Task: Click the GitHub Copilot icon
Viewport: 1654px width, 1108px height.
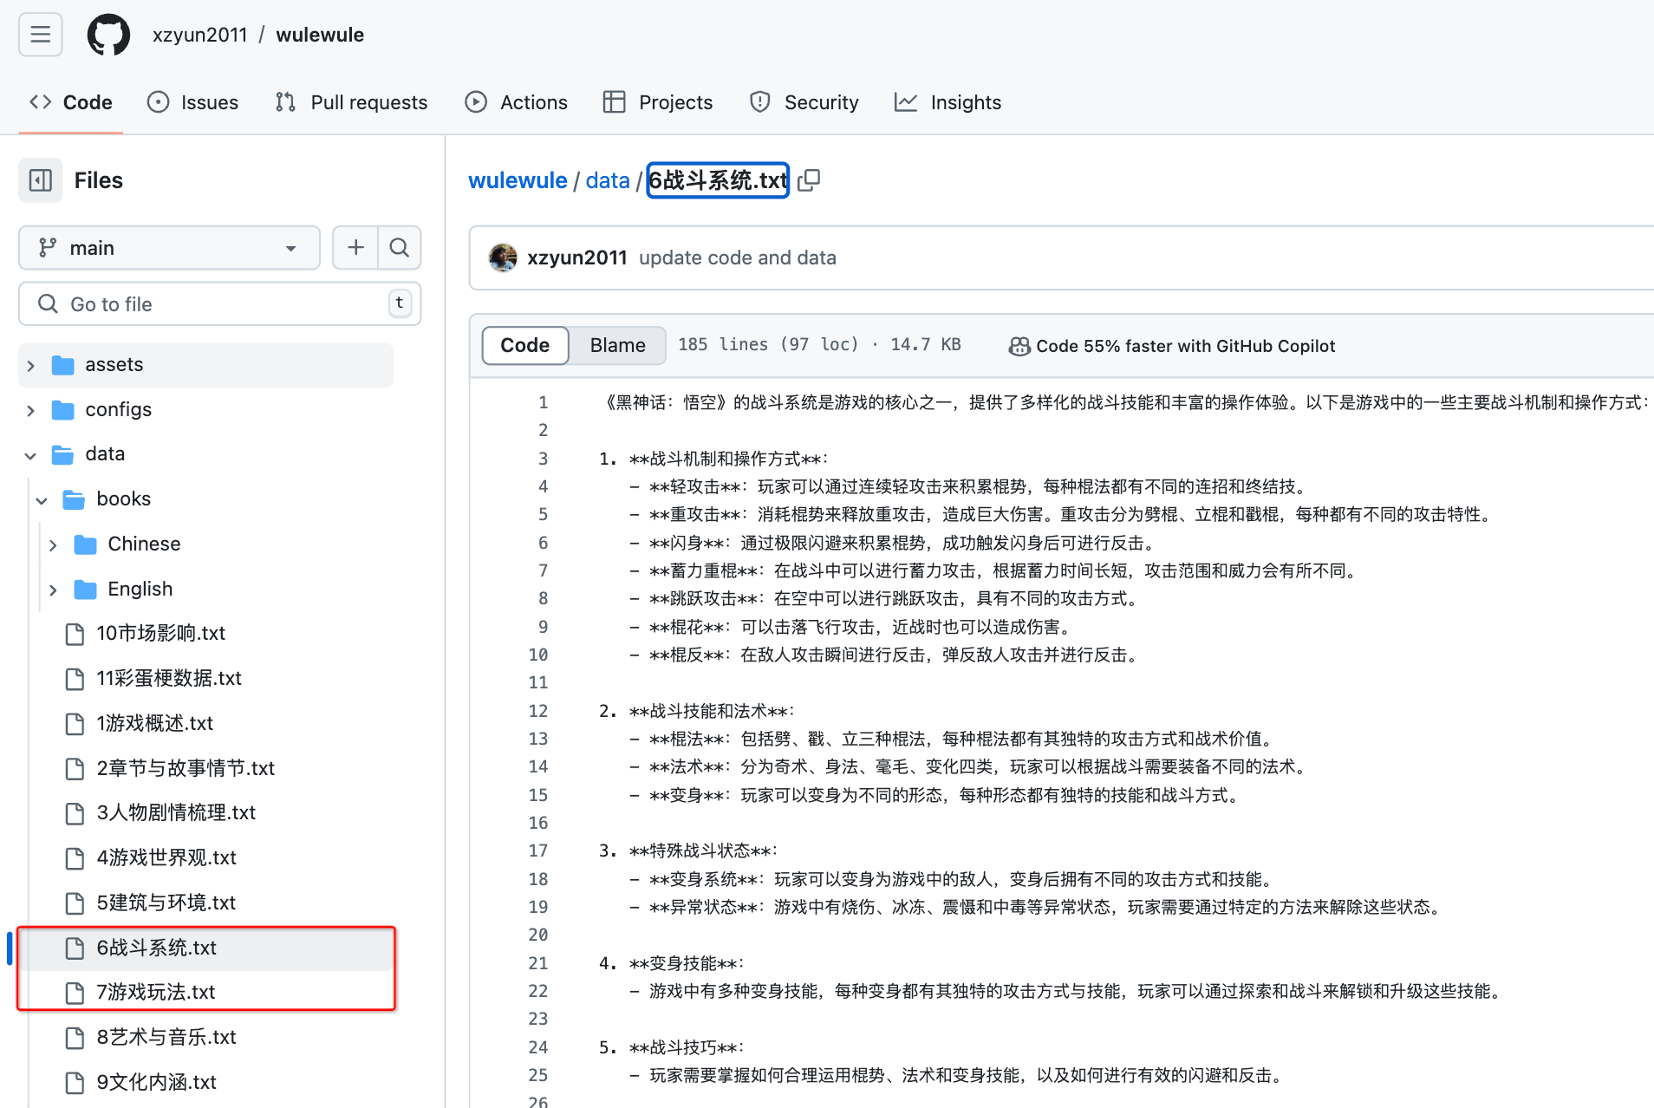Action: [x=1019, y=346]
